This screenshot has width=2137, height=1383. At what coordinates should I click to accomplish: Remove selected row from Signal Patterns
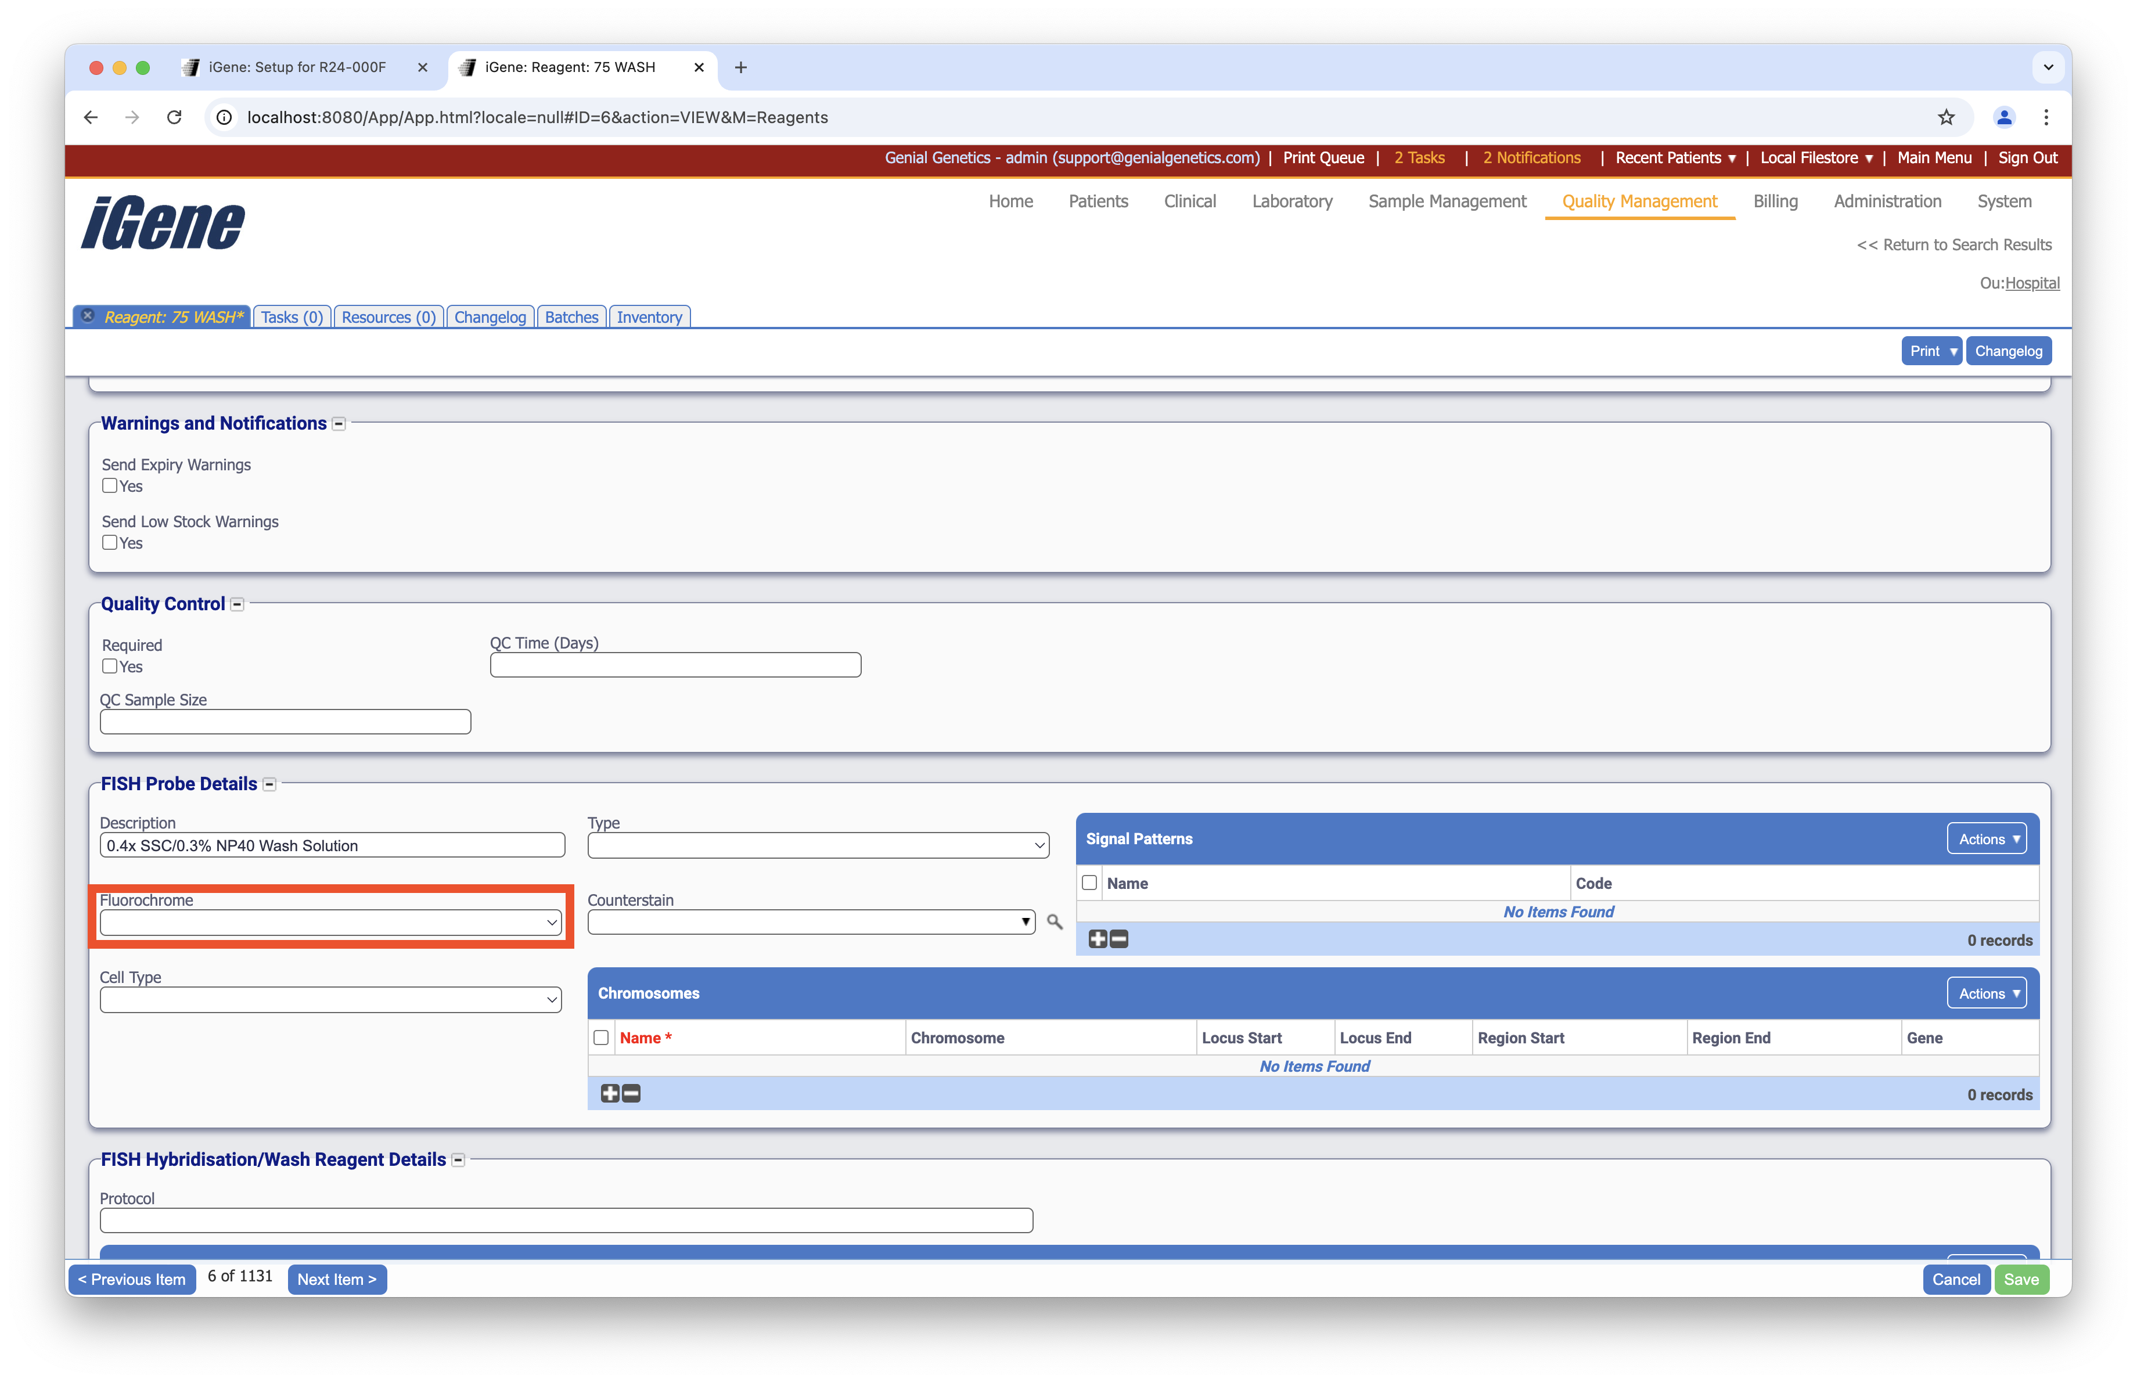[x=1119, y=939]
